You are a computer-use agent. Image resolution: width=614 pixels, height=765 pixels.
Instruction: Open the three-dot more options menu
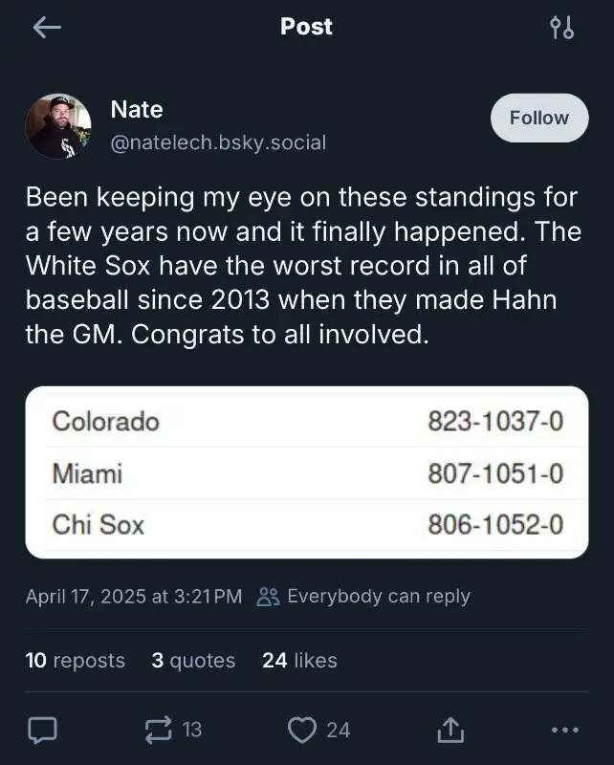point(565,731)
